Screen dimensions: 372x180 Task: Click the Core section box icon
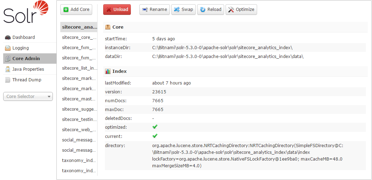point(108,27)
